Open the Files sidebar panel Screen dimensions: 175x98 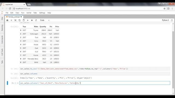(2, 19)
